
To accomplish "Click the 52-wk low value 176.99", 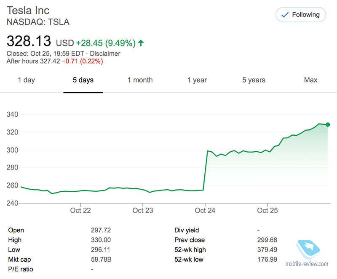I will click(x=267, y=260).
